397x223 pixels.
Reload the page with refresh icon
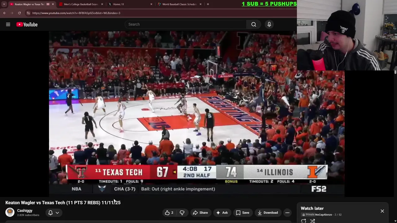click(19, 13)
